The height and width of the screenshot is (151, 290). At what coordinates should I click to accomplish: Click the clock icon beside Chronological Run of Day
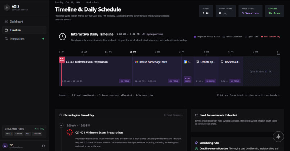pos(60,115)
